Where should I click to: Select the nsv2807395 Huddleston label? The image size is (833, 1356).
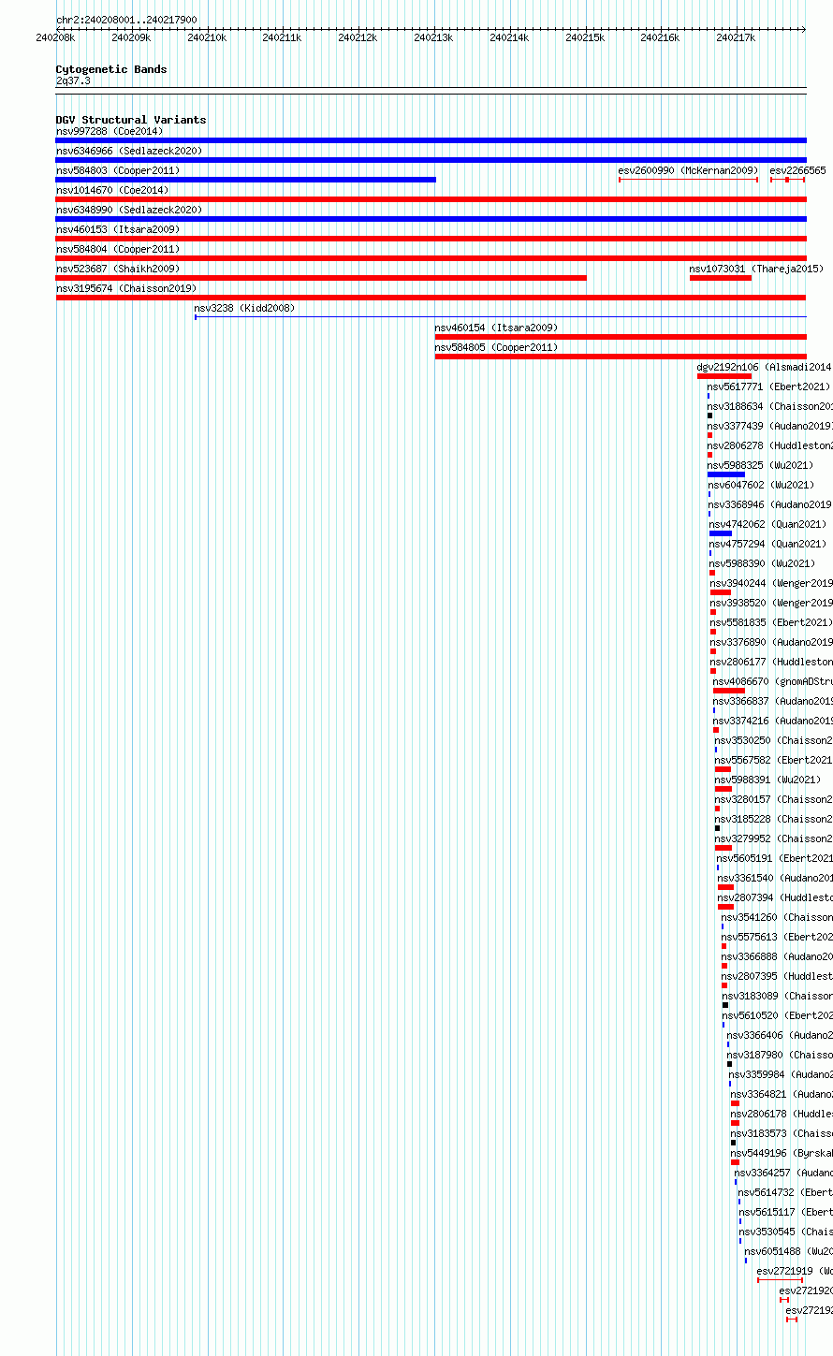[x=778, y=976]
